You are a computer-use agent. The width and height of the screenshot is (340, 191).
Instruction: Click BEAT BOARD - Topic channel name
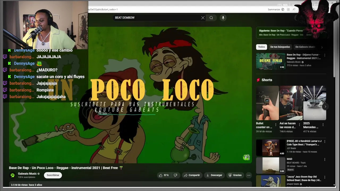[296, 163]
